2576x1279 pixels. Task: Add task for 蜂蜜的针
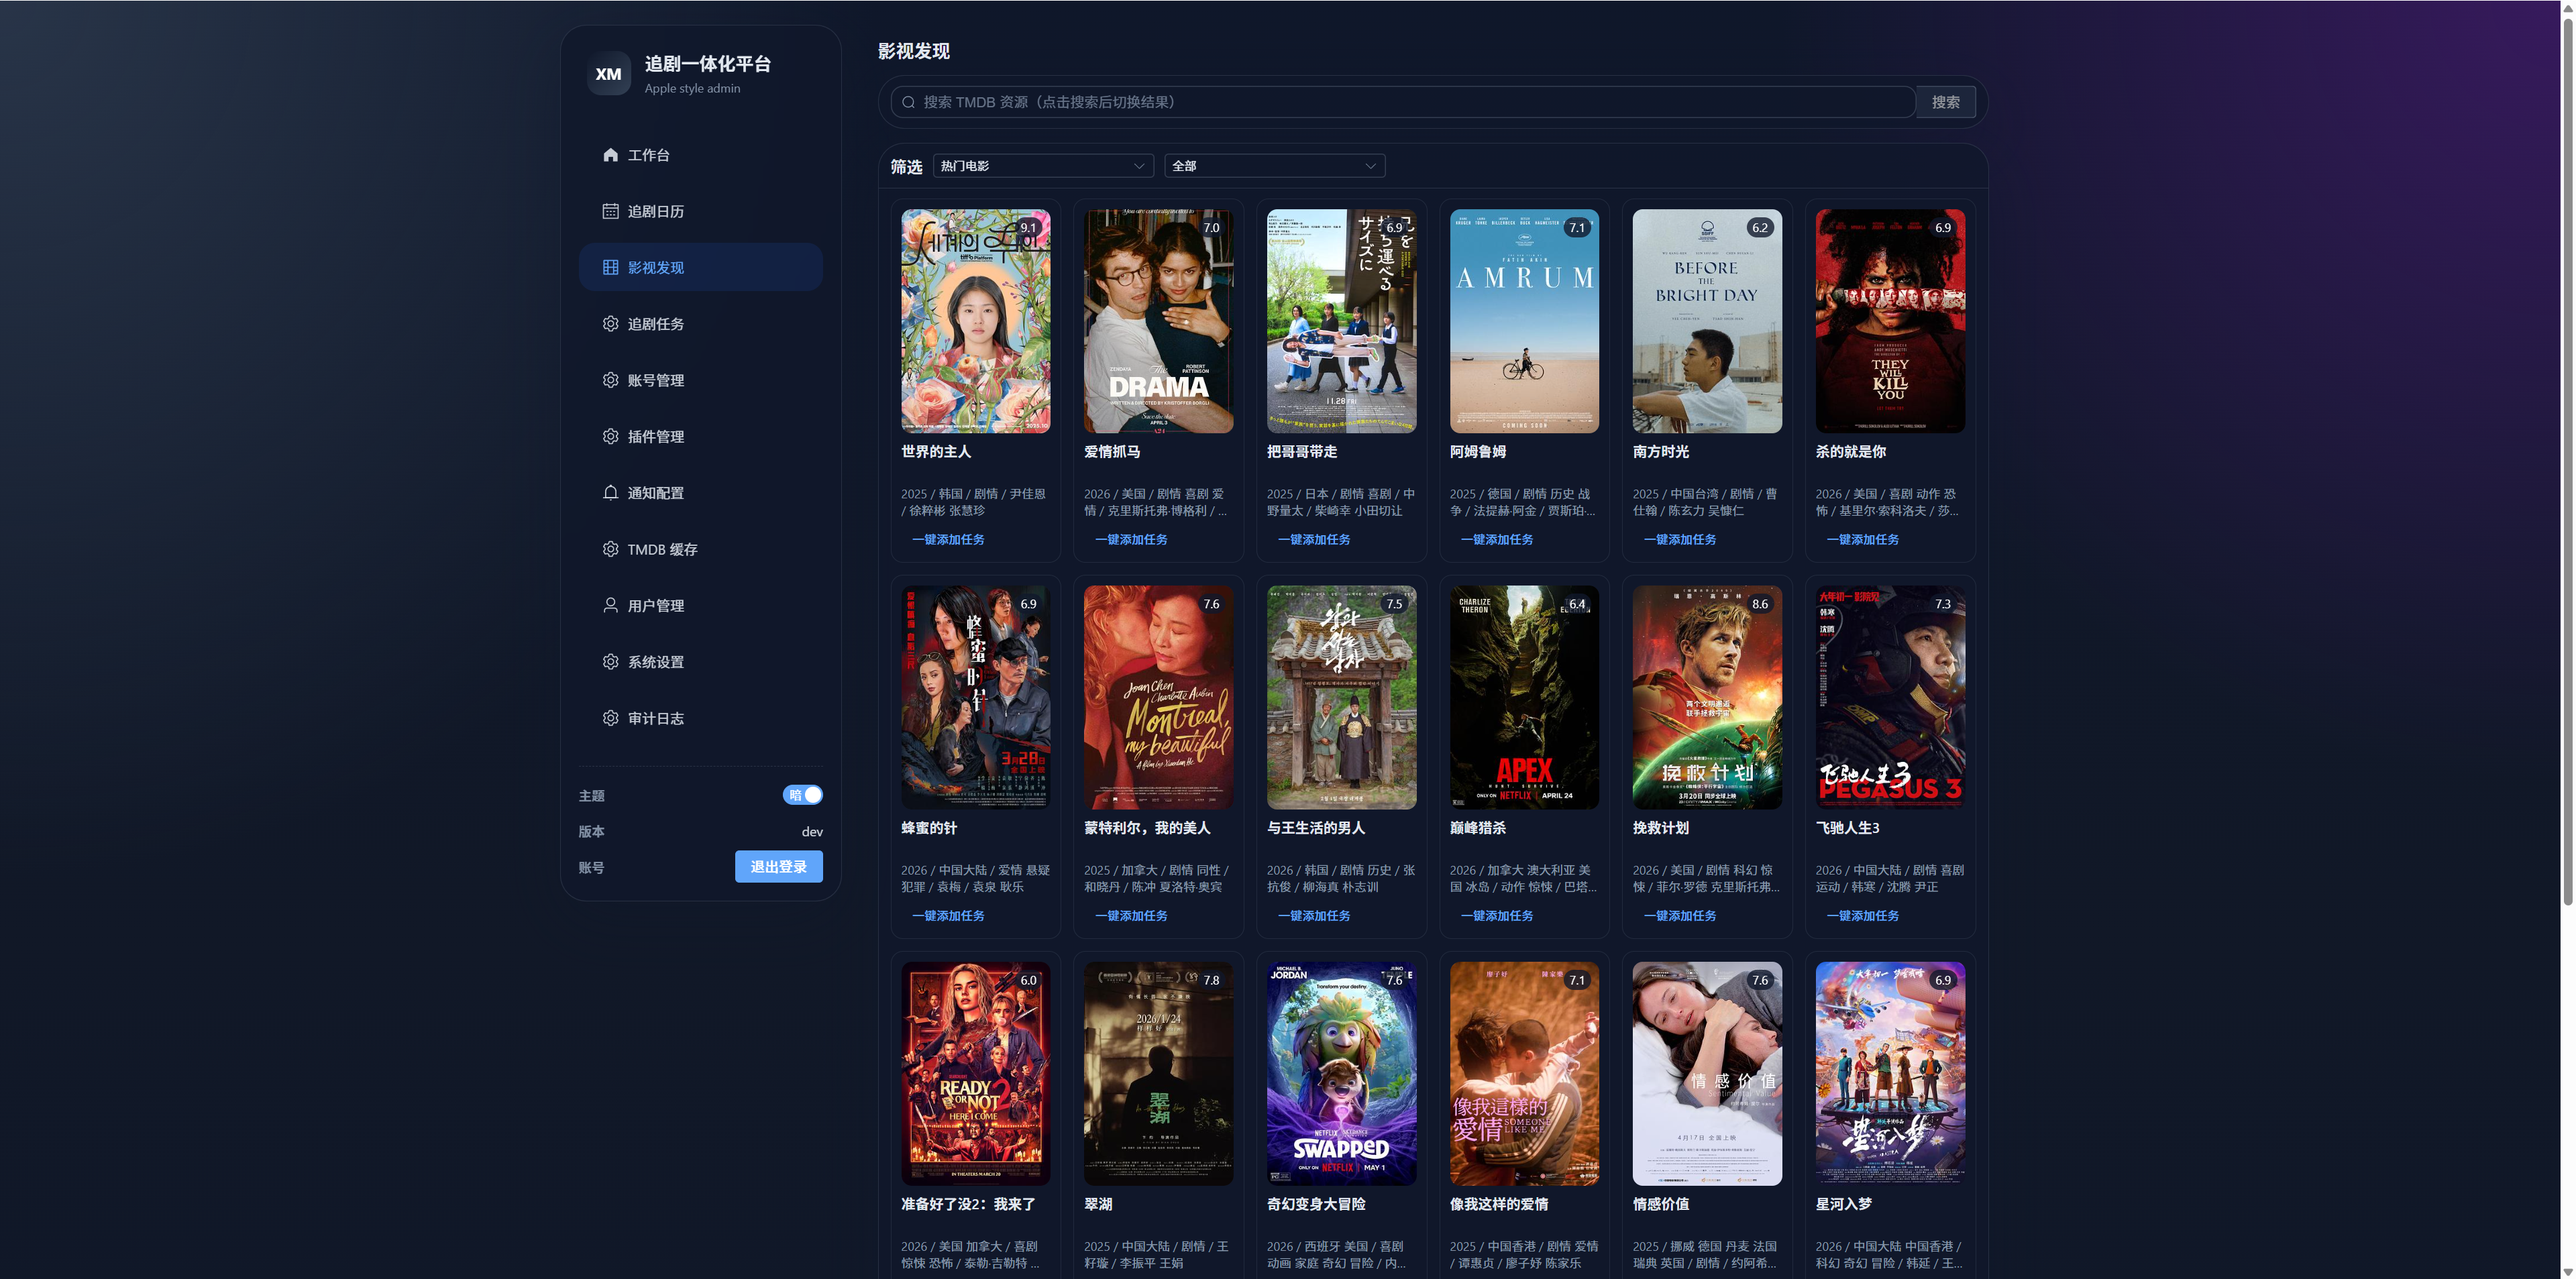coord(947,916)
